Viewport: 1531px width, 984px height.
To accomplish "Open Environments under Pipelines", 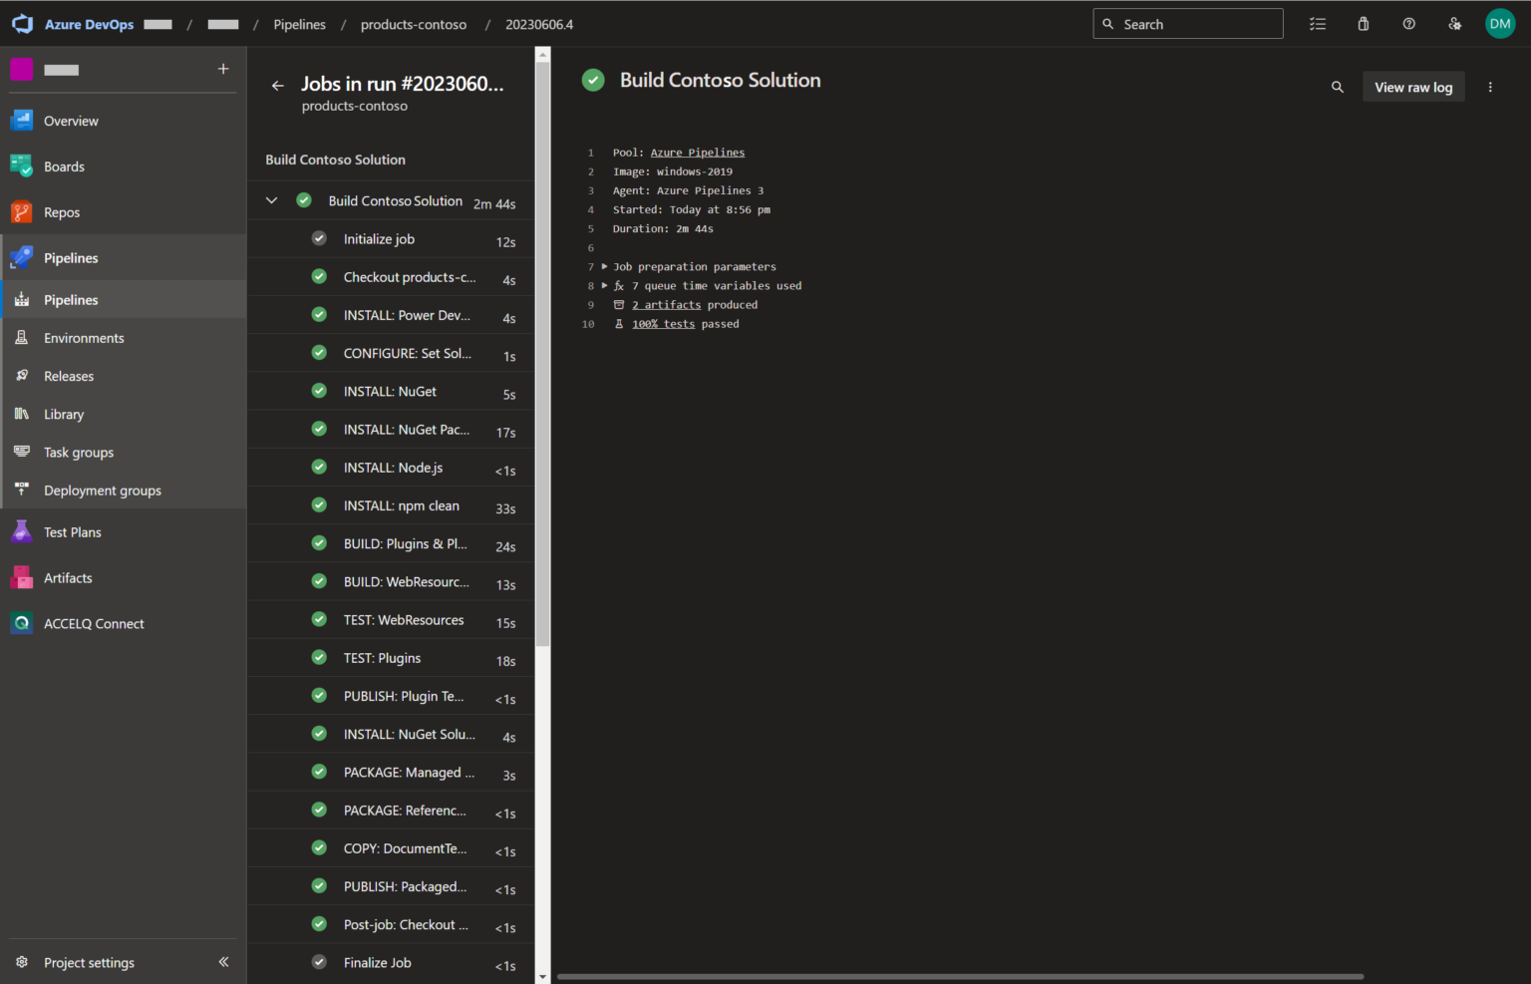I will tap(124, 338).
